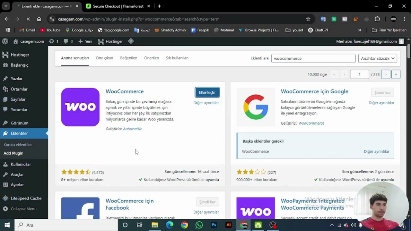The image size is (411, 231).
Task: Open WooCommerce için Google title link
Action: [314, 91]
